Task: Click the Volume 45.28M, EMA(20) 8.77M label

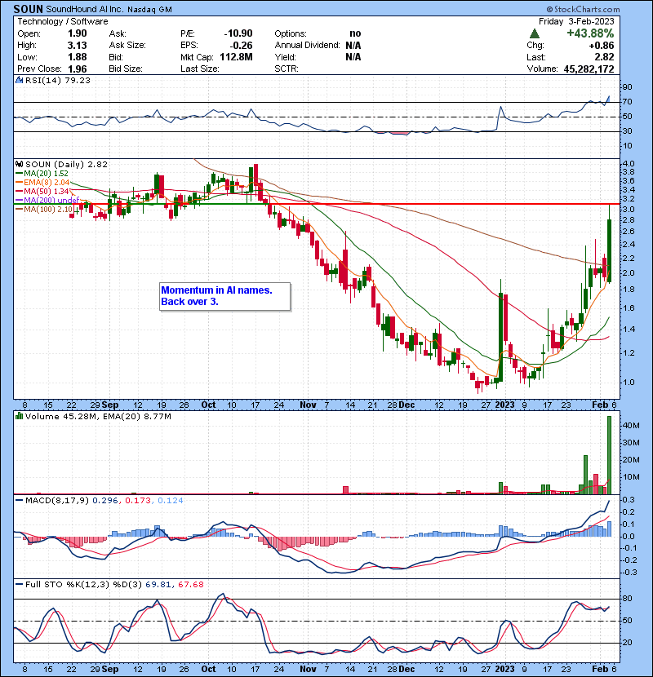Action: pos(98,417)
